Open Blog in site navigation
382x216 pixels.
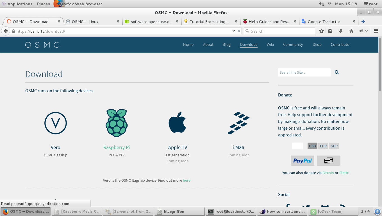(x=227, y=44)
